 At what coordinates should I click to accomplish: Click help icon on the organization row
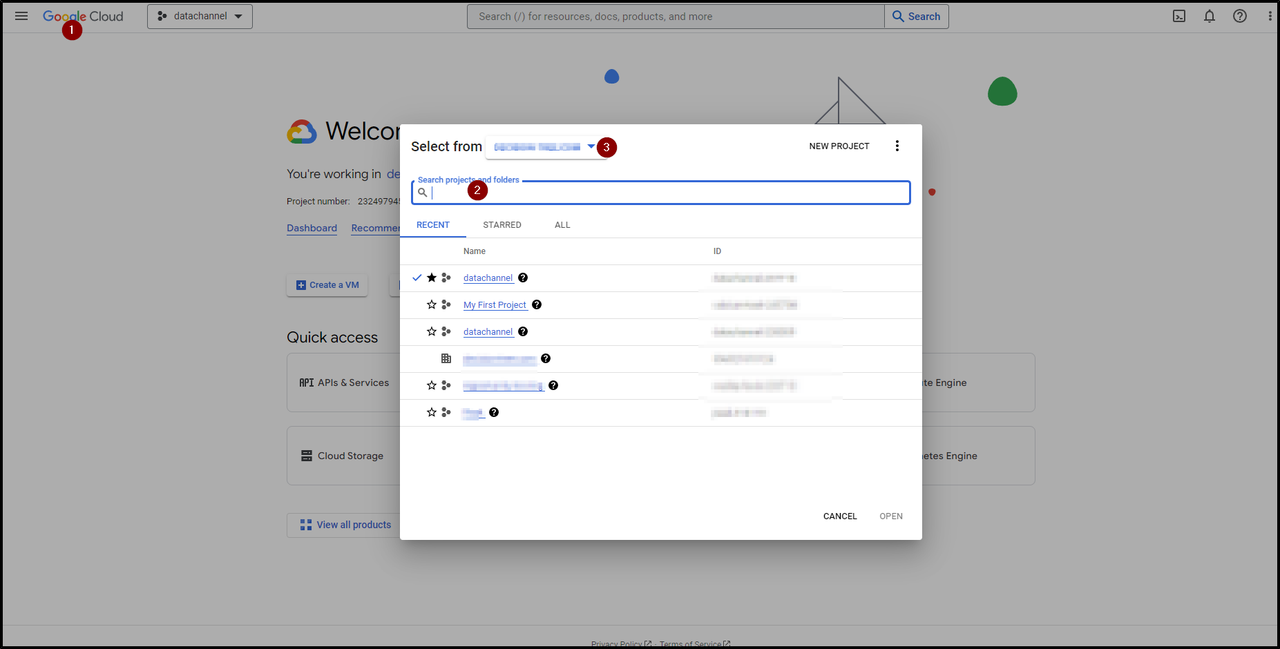pyautogui.click(x=546, y=358)
